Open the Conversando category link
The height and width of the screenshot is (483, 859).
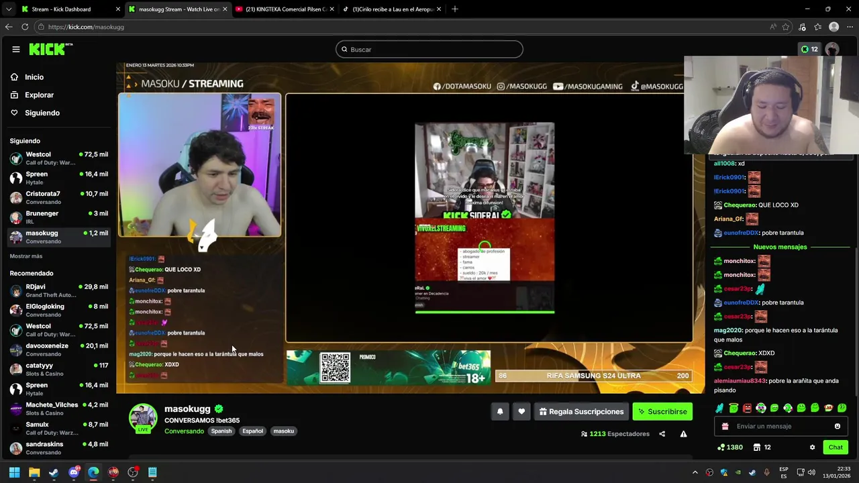click(184, 431)
